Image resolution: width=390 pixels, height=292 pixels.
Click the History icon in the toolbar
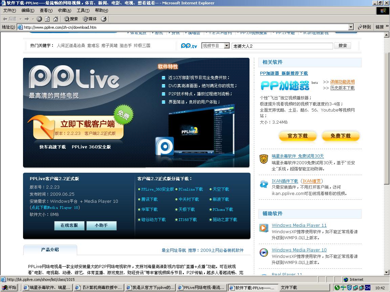tap(104, 19)
